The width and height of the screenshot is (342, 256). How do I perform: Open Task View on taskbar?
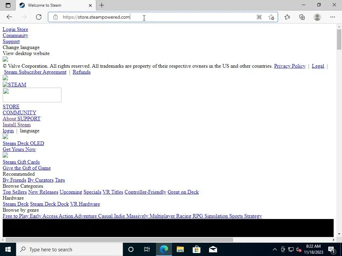point(147,249)
